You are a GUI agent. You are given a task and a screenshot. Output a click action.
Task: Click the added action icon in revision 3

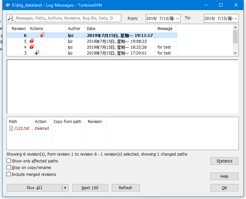[x=37, y=53]
